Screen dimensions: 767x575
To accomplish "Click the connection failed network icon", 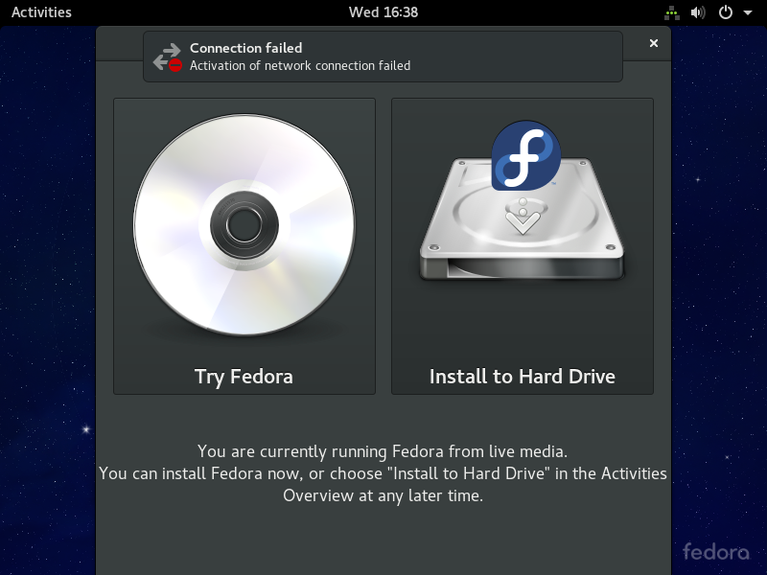I will [x=168, y=57].
